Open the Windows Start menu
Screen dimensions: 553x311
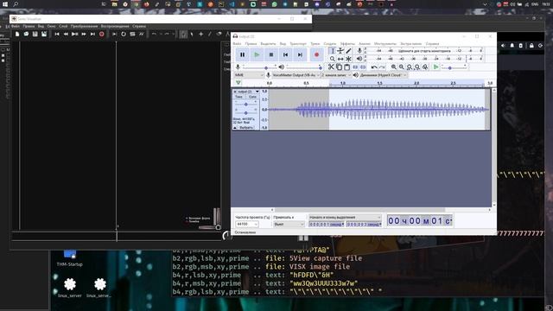[x=5, y=4]
